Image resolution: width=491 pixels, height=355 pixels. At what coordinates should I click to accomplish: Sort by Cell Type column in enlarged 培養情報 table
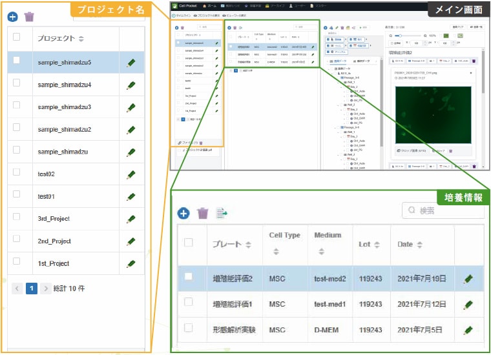(x=276, y=251)
